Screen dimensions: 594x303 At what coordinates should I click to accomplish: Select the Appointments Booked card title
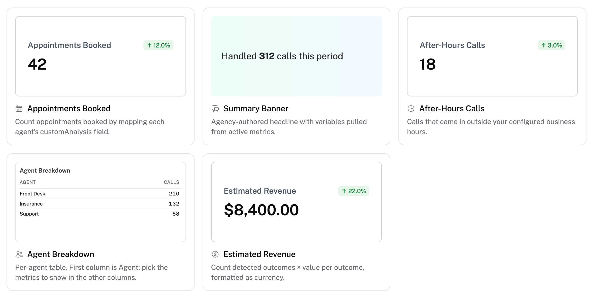tap(69, 109)
